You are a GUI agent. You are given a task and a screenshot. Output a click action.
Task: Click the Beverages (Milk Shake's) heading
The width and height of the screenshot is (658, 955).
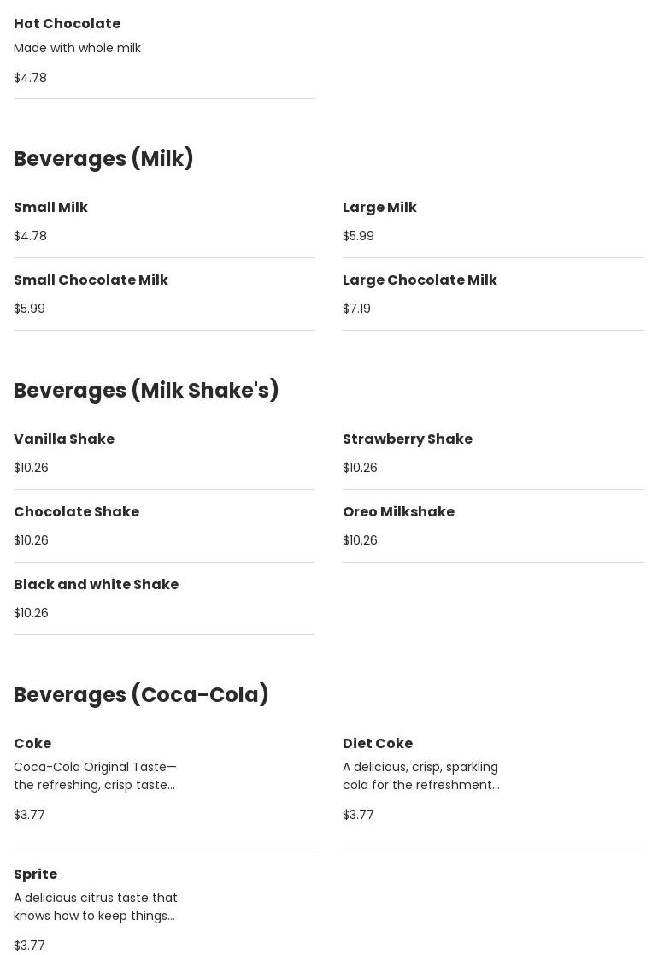pyautogui.click(x=146, y=391)
